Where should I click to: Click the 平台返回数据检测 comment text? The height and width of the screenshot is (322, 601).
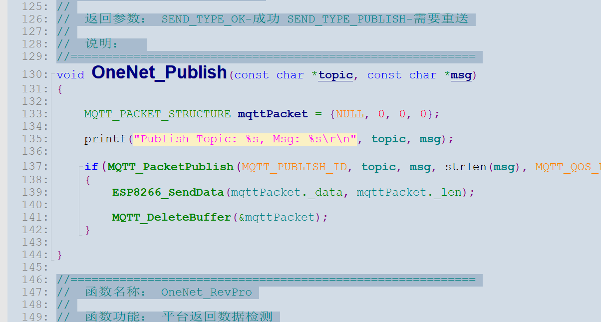(217, 317)
